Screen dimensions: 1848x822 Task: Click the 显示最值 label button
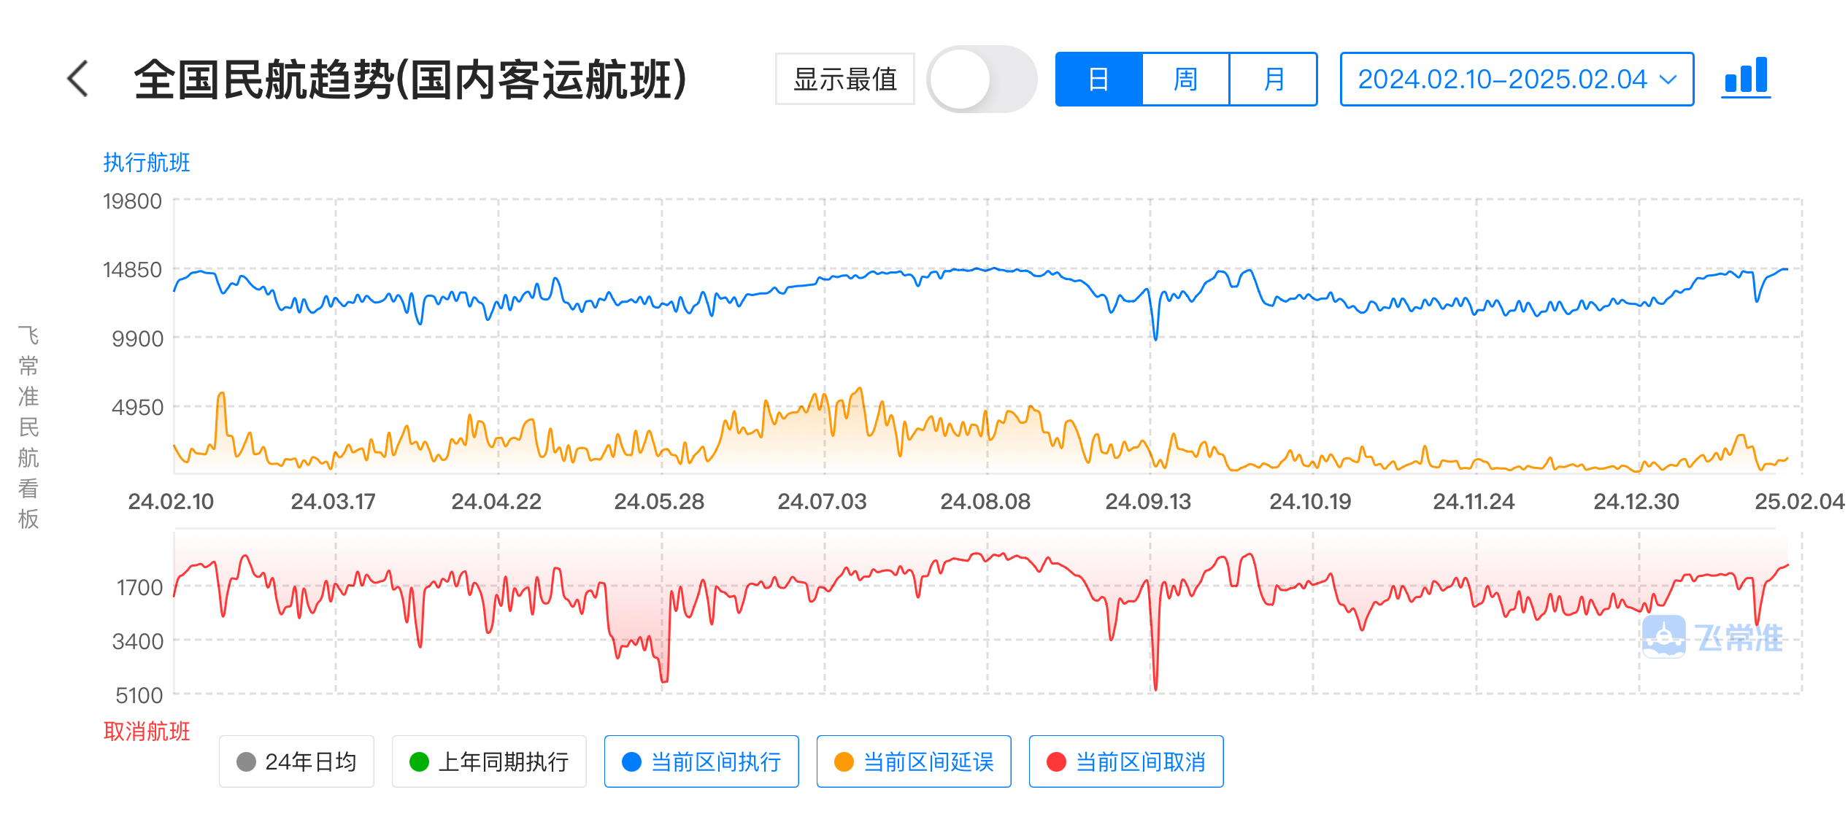point(844,79)
